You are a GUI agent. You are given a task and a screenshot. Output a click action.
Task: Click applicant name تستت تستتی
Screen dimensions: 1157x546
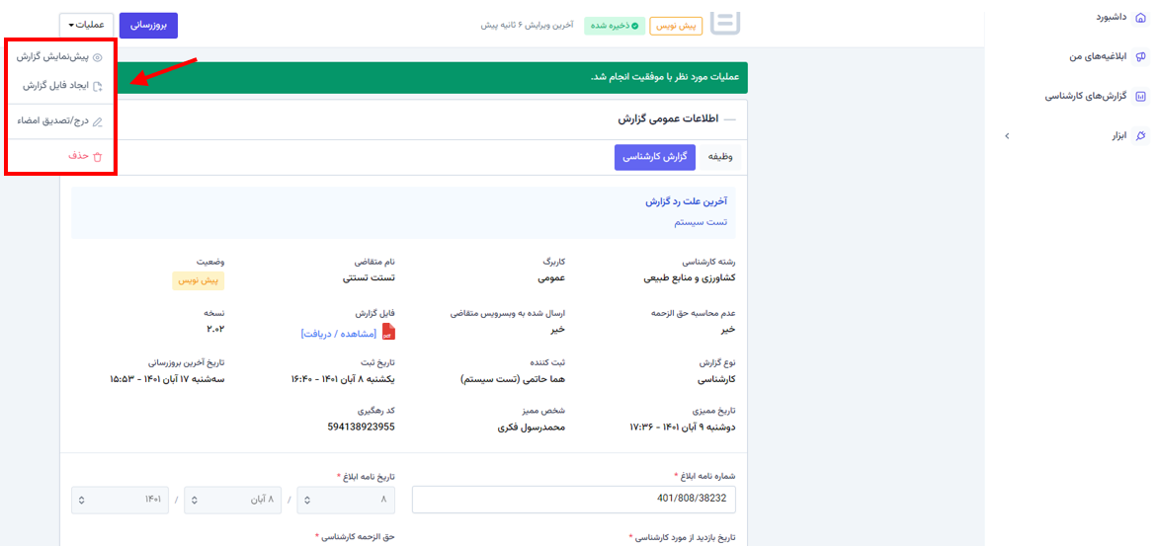pos(369,278)
